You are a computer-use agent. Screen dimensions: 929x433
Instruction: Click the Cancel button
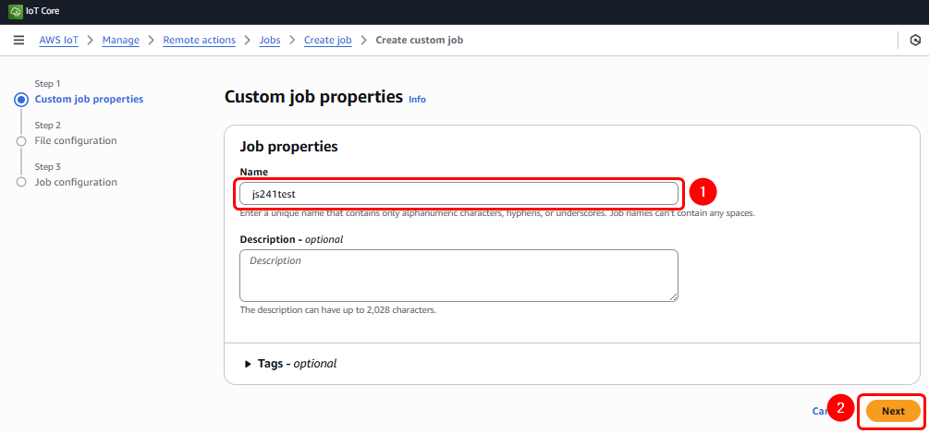tap(819, 411)
